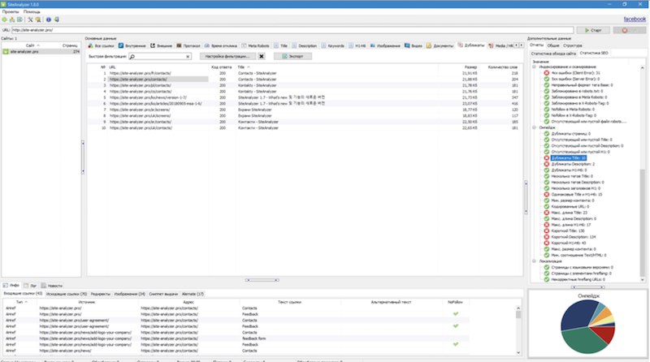Switch to Meta Robots tab
The image size is (650, 362).
255,45
